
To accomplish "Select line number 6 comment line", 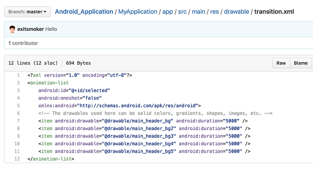I will click(x=18, y=113).
